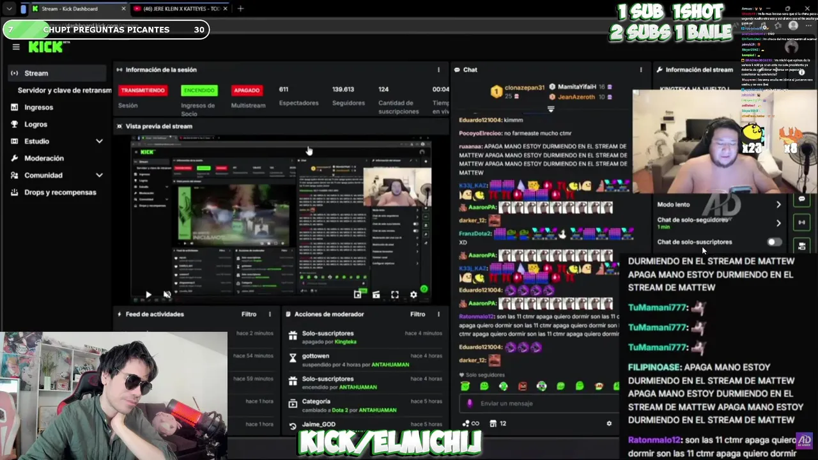Click the green KICK logo
818x460 pixels.
(46, 47)
